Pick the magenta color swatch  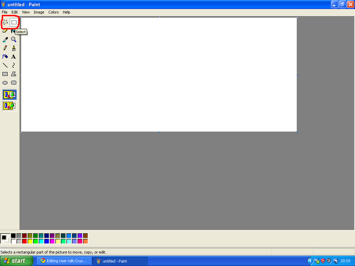pyautogui.click(x=52, y=242)
